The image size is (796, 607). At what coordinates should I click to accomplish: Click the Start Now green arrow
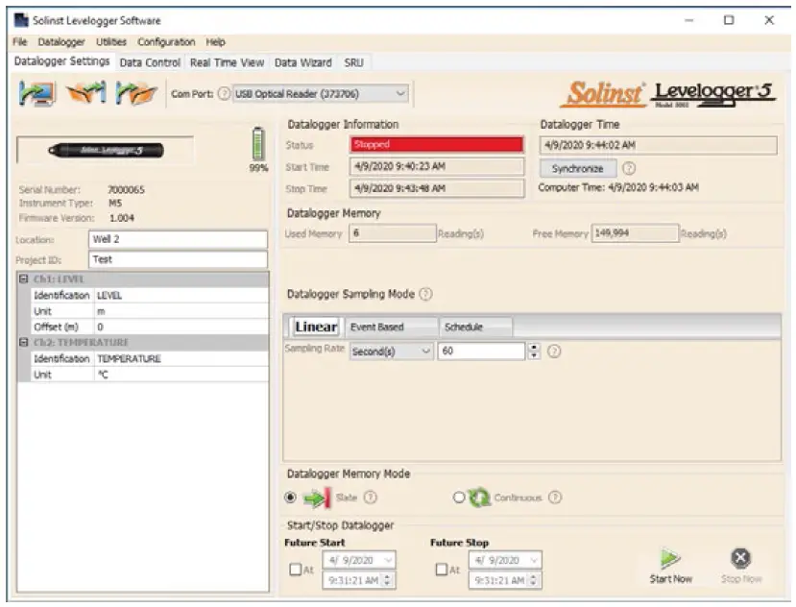(670, 558)
